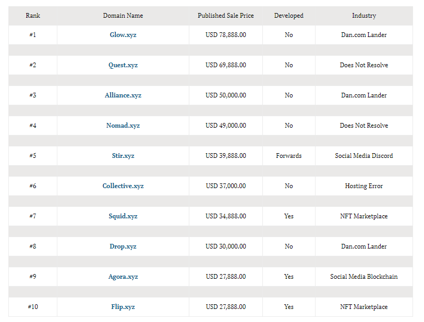Viewport: 424px width, 322px height.
Task: Click the Published Sale Price header
Action: point(225,16)
